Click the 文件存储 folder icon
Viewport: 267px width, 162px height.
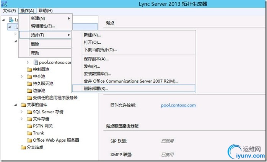29,119
